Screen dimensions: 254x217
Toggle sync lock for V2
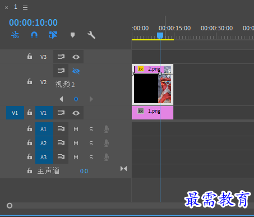pyautogui.click(x=61, y=71)
